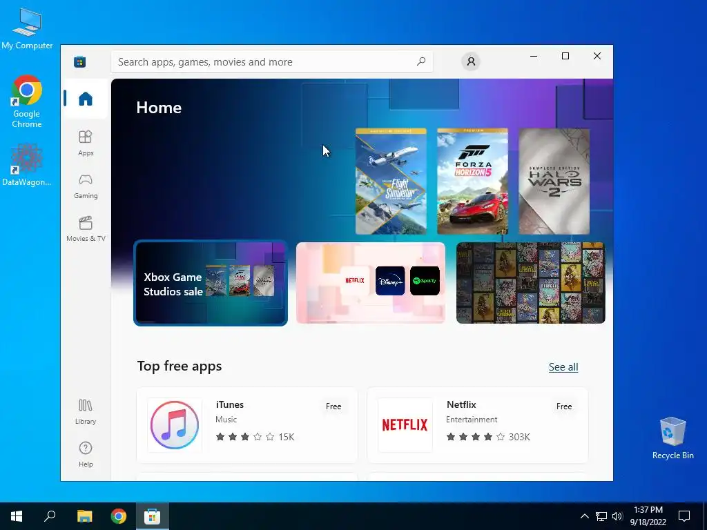The width and height of the screenshot is (707, 530).
Task: Close the Microsoft Store window
Action: [x=597, y=56]
